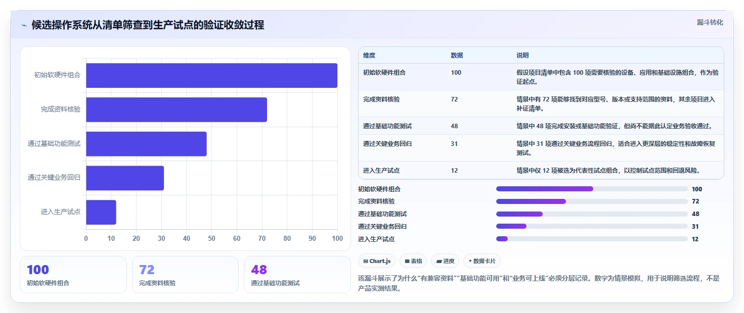Image resolution: width=744 pixels, height=313 pixels.
Task: Click the 通过关键业务回归 progress bar
Action: click(x=592, y=226)
